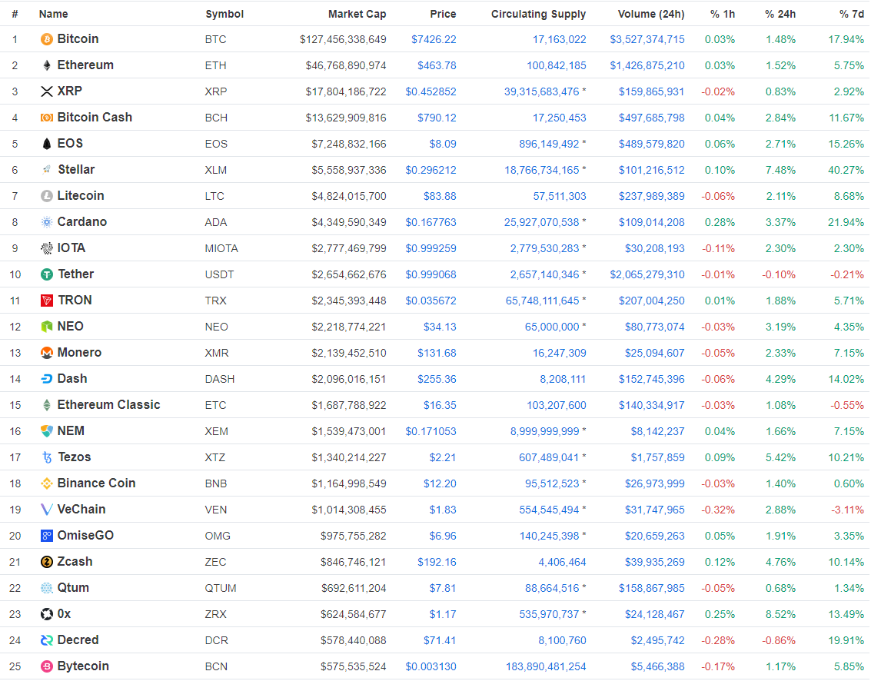Click the EOS logo icon
Screen dimensions: 891x681
tap(47, 144)
